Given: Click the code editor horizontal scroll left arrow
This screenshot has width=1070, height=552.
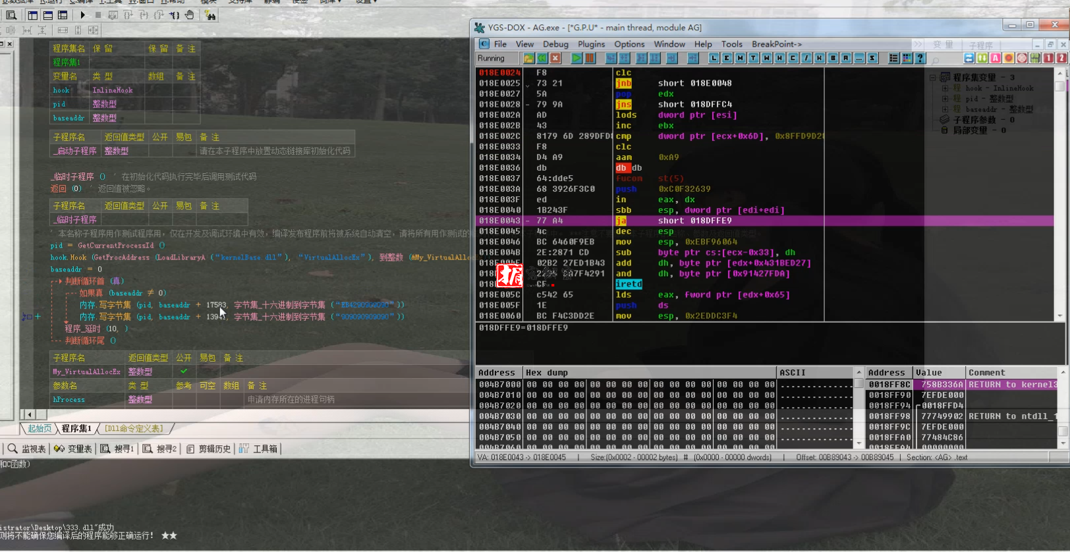Looking at the screenshot, I should click(x=28, y=414).
